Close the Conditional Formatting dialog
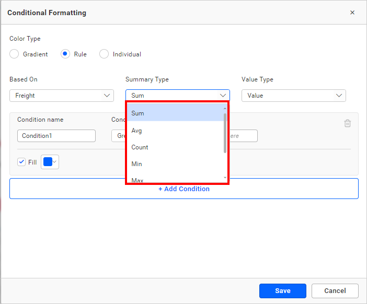This screenshot has height=304, width=367. [x=352, y=13]
